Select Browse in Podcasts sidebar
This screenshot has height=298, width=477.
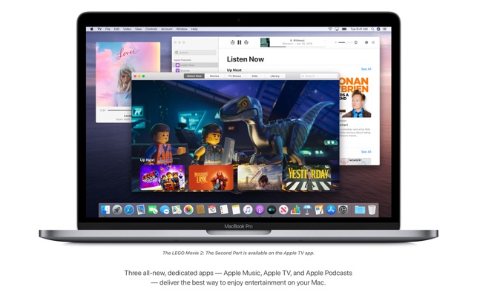196,70
